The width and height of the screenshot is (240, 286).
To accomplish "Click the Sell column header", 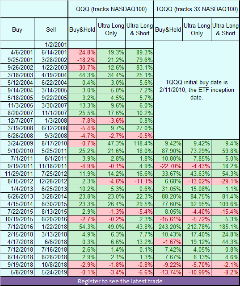I will tap(51, 29).
